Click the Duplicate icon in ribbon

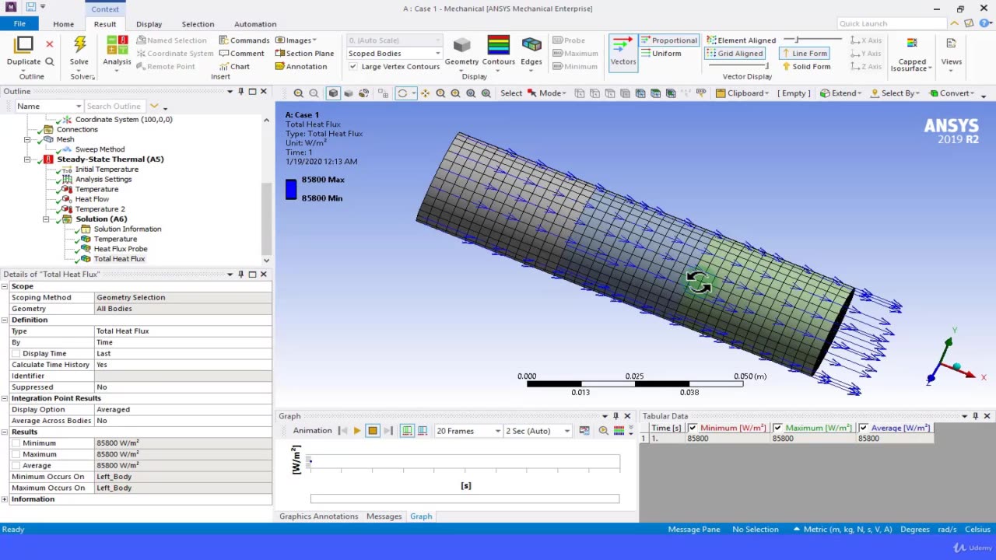[23, 45]
